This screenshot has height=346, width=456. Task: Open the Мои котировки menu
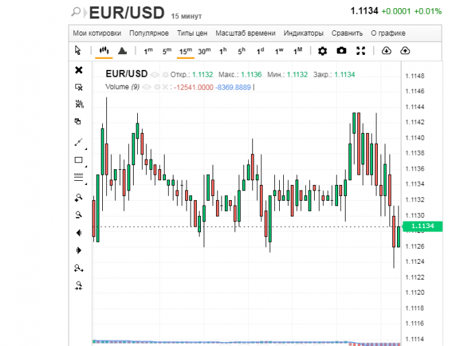click(x=97, y=33)
